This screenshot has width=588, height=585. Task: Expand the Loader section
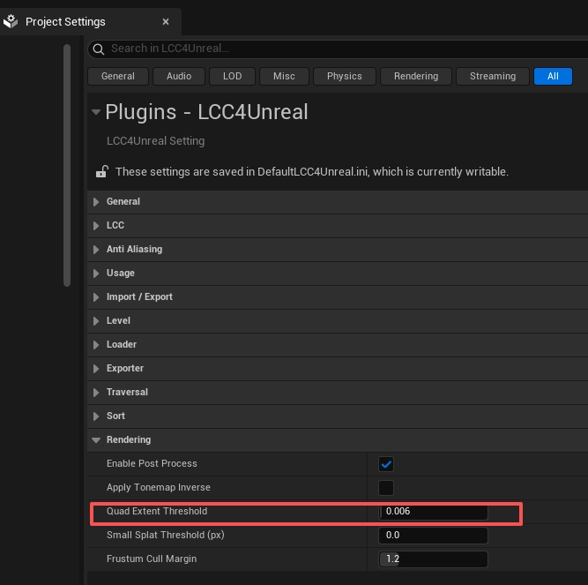(96, 345)
